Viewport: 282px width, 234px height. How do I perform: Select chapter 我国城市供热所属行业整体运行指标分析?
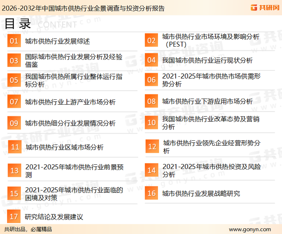click(74, 80)
